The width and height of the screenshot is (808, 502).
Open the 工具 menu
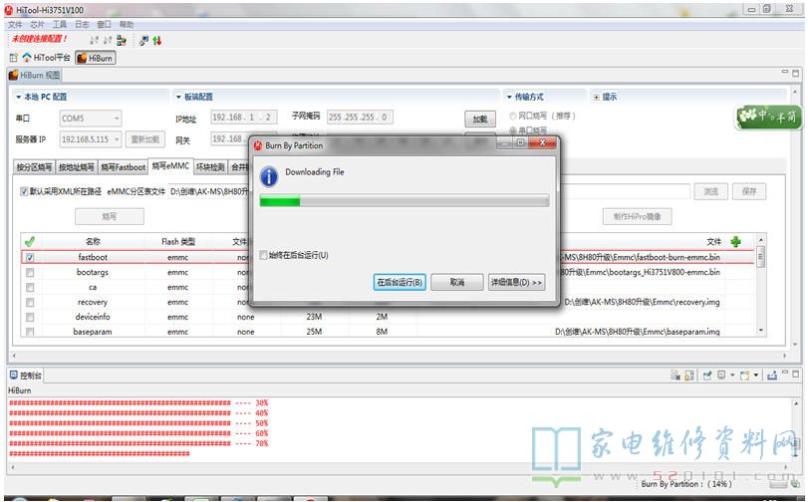click(60, 24)
